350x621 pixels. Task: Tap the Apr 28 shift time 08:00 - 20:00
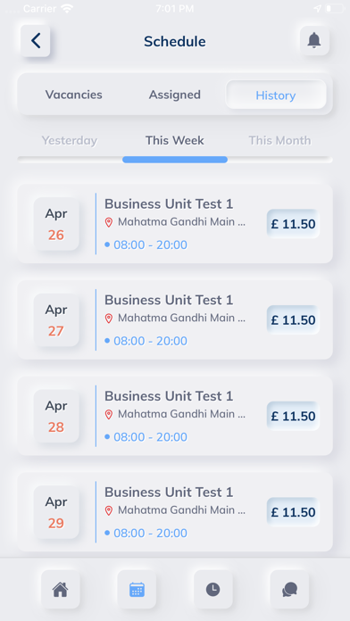150,437
